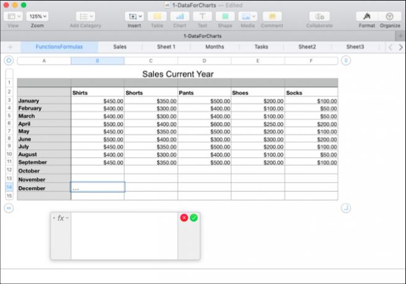
Task: Select June Shoes value $300.00
Action: 258,139
